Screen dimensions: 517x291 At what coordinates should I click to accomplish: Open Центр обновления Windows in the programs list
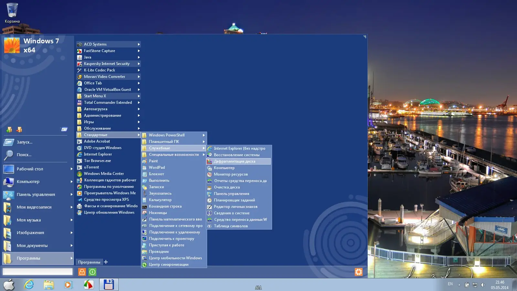pos(109,212)
